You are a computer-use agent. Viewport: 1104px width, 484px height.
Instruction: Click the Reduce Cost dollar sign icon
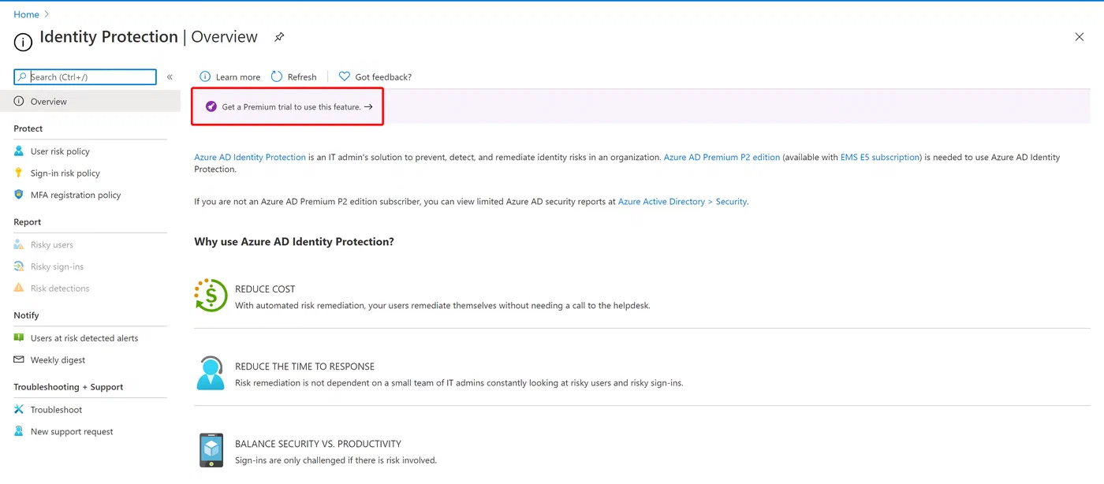coord(211,296)
